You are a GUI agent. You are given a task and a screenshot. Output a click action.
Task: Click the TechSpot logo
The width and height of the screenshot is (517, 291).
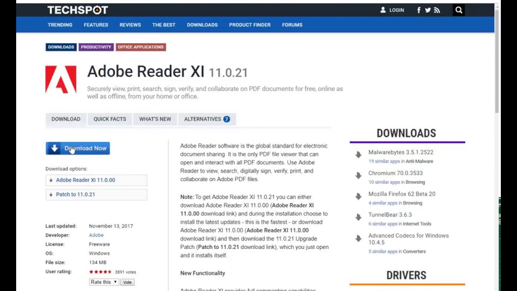coord(78,10)
